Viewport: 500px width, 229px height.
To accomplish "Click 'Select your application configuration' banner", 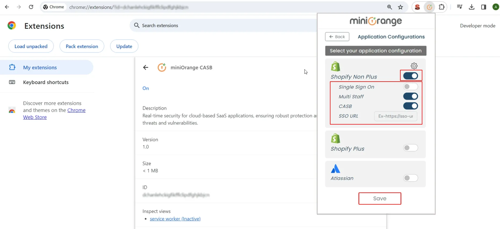I will pyautogui.click(x=376, y=51).
